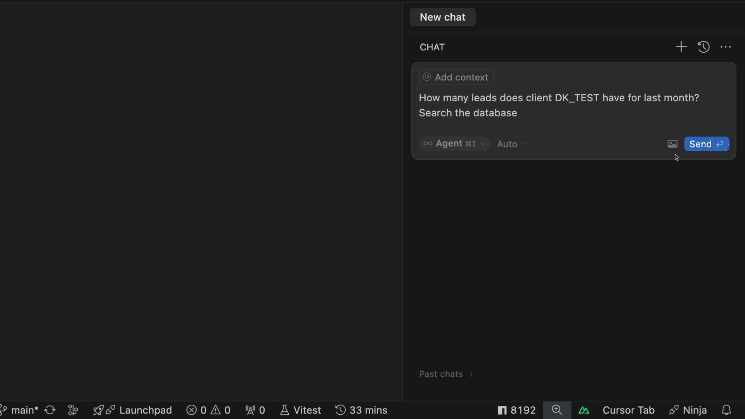Image resolution: width=745 pixels, height=419 pixels.
Task: Click the sync changes icon in status bar
Action: (50, 410)
